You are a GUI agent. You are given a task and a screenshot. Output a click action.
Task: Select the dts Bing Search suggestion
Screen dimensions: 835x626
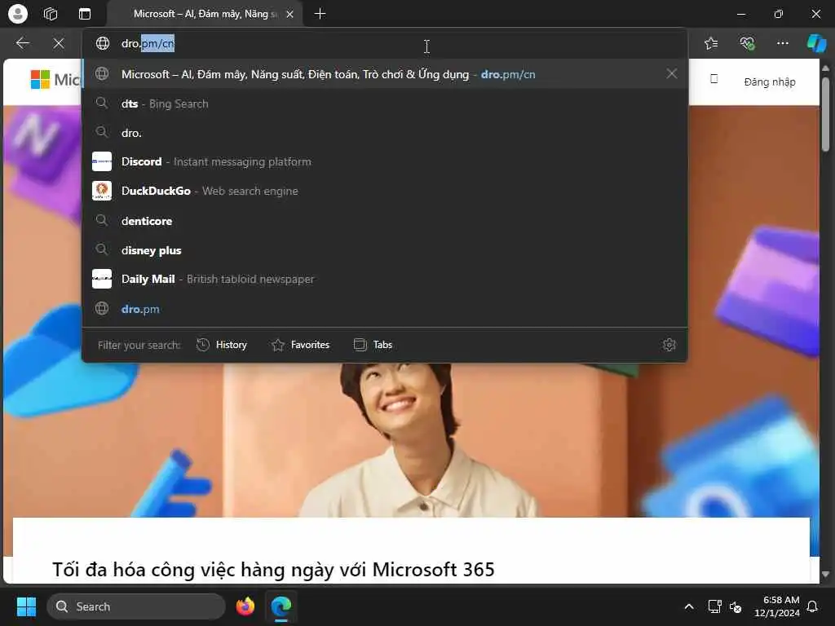385,104
